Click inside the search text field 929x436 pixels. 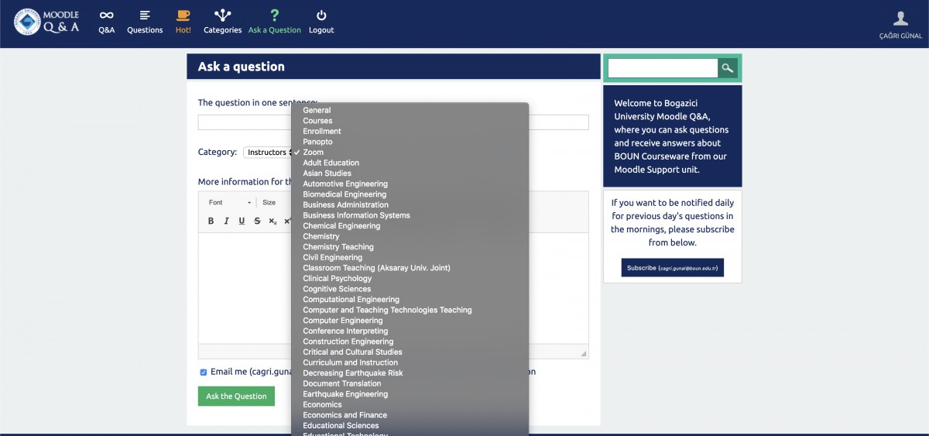pyautogui.click(x=663, y=68)
